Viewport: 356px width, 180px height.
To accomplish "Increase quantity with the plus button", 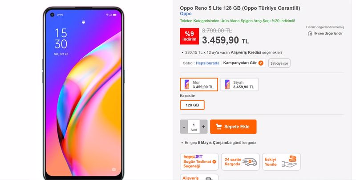I will point(203,127).
